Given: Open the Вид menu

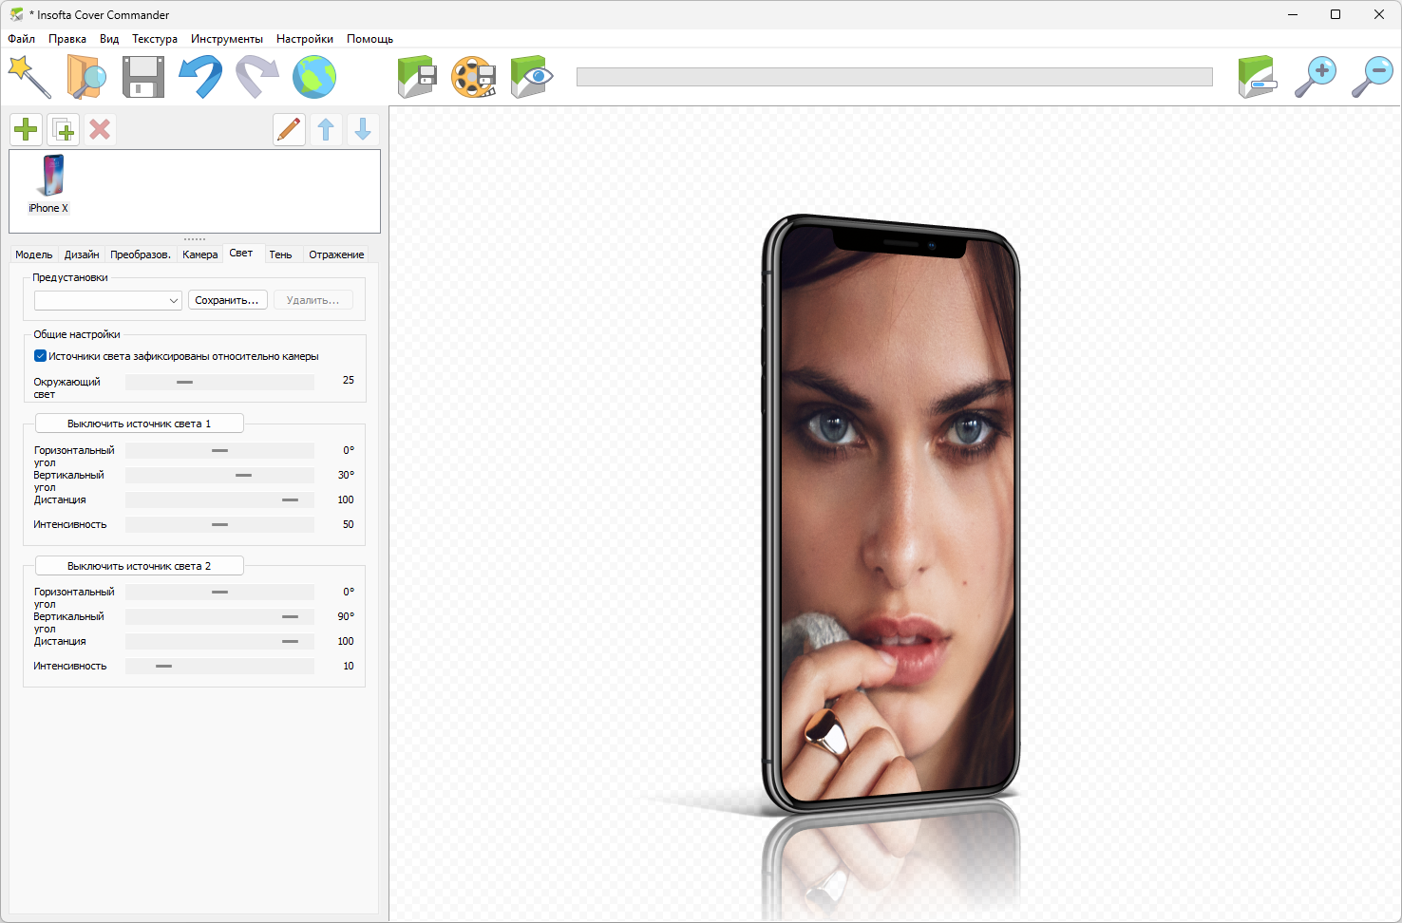Looking at the screenshot, I should [109, 39].
